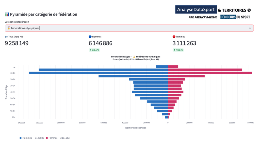Click the PAR PATRICK BAYEUX text
Viewport: 260px width, 148px height.
202,17
